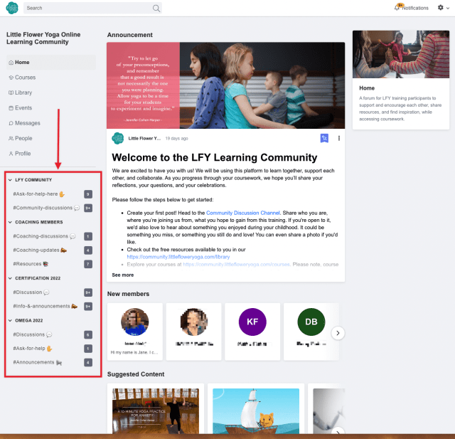Open #Coaching-updates channel
The image size is (455, 439).
(x=40, y=250)
